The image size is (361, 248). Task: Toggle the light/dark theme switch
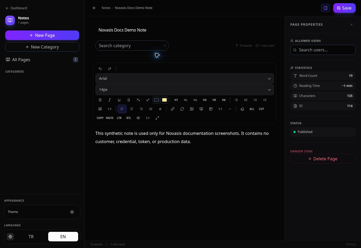[72, 212]
